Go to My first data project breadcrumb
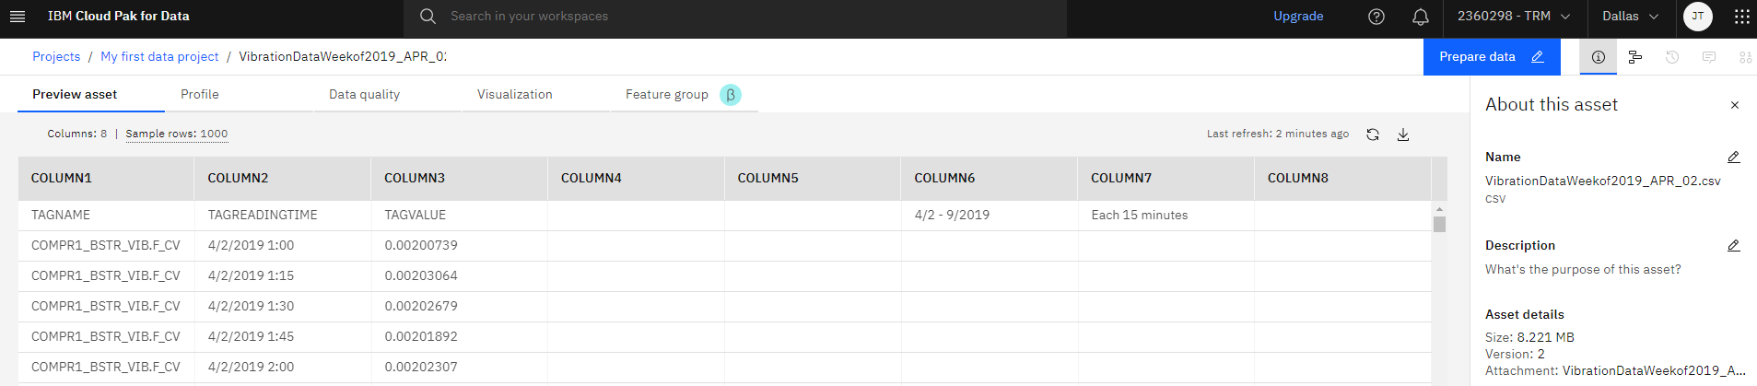 (159, 57)
